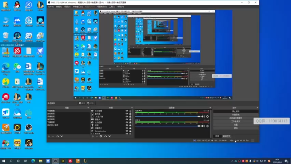
Task: Select the OBS icon in the Windows taskbar
Action: 55,161
